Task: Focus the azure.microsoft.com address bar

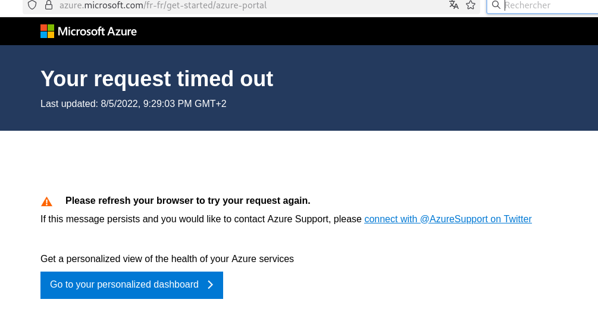Action: tap(238, 5)
